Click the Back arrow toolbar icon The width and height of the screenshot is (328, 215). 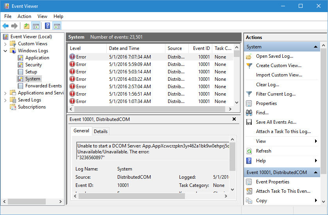click(x=5, y=26)
